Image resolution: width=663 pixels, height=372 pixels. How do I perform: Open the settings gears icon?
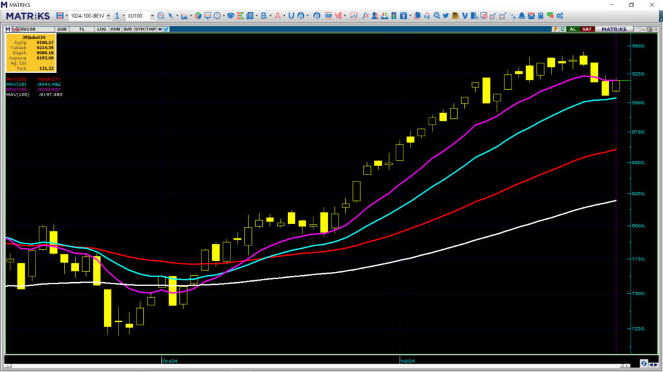[559, 15]
